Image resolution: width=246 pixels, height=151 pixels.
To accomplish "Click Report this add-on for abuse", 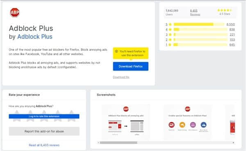I will (x=44, y=131).
